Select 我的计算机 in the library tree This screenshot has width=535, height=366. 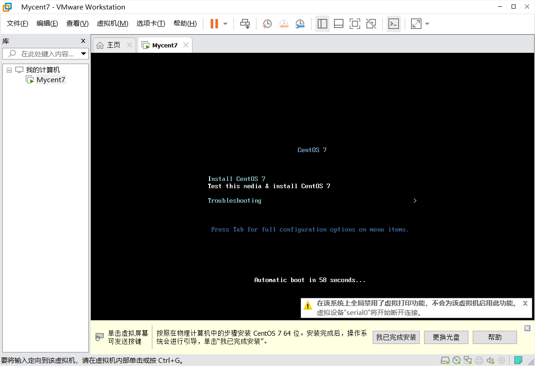[x=43, y=69]
